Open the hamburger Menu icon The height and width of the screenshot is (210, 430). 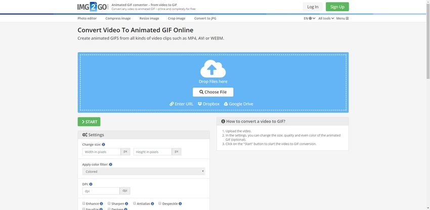click(x=347, y=18)
